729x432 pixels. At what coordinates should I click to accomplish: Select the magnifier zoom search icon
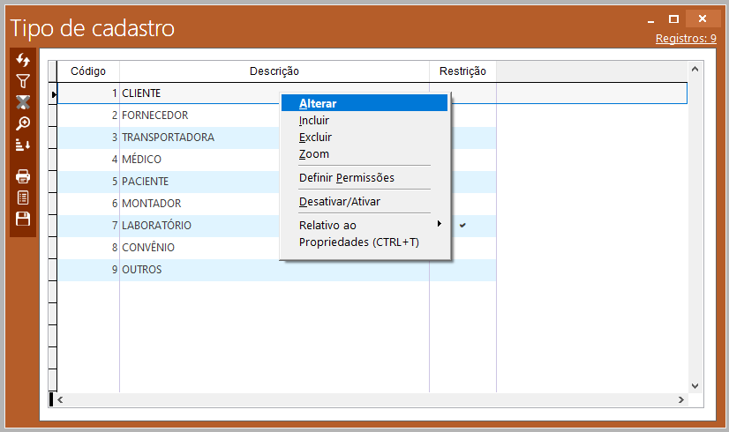tap(23, 123)
